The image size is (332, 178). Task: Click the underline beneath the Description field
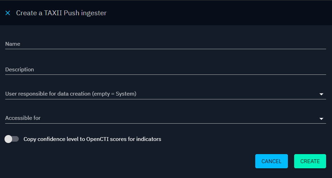[165, 74]
